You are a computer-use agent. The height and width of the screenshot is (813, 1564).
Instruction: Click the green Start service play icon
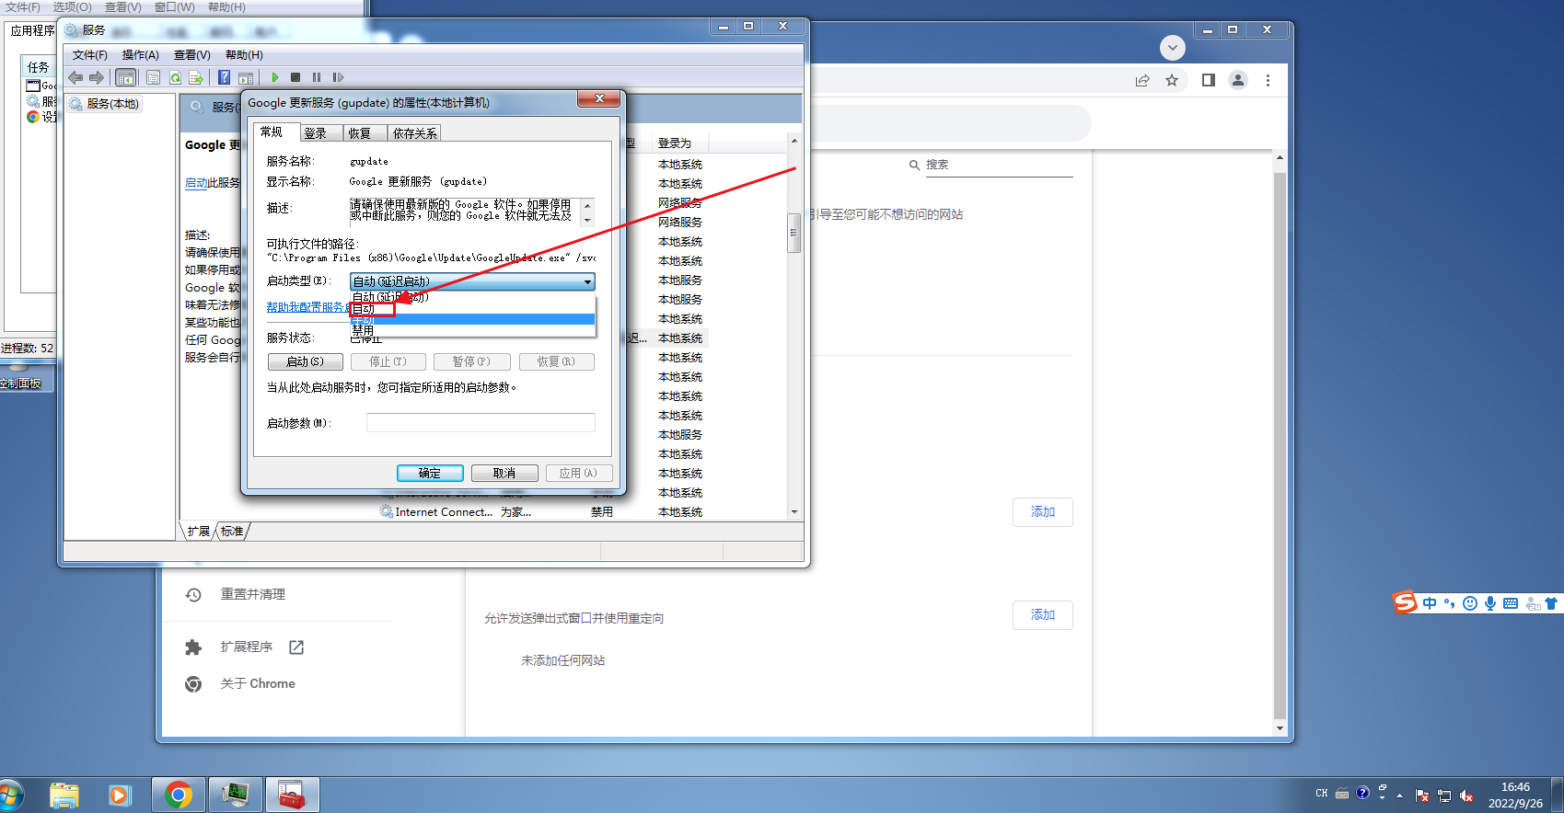pos(274,78)
